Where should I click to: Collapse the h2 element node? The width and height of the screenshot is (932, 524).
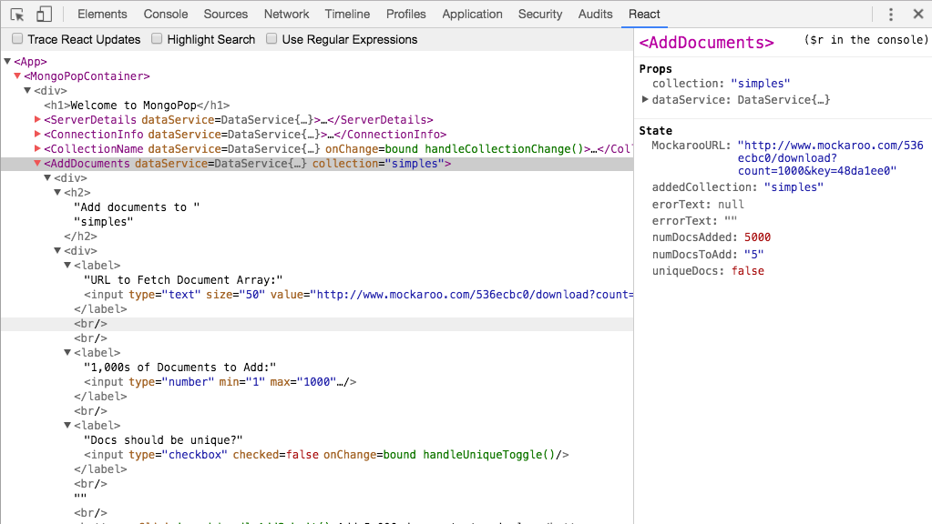[57, 192]
